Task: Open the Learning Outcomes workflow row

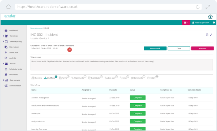Action: tap(121, 128)
